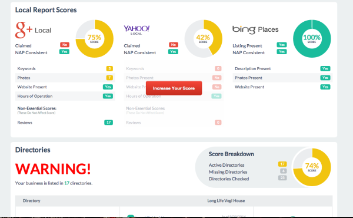Click the 17 directories link text
Image resolution: width=353 pixels, height=218 pixels.
[x=66, y=183]
